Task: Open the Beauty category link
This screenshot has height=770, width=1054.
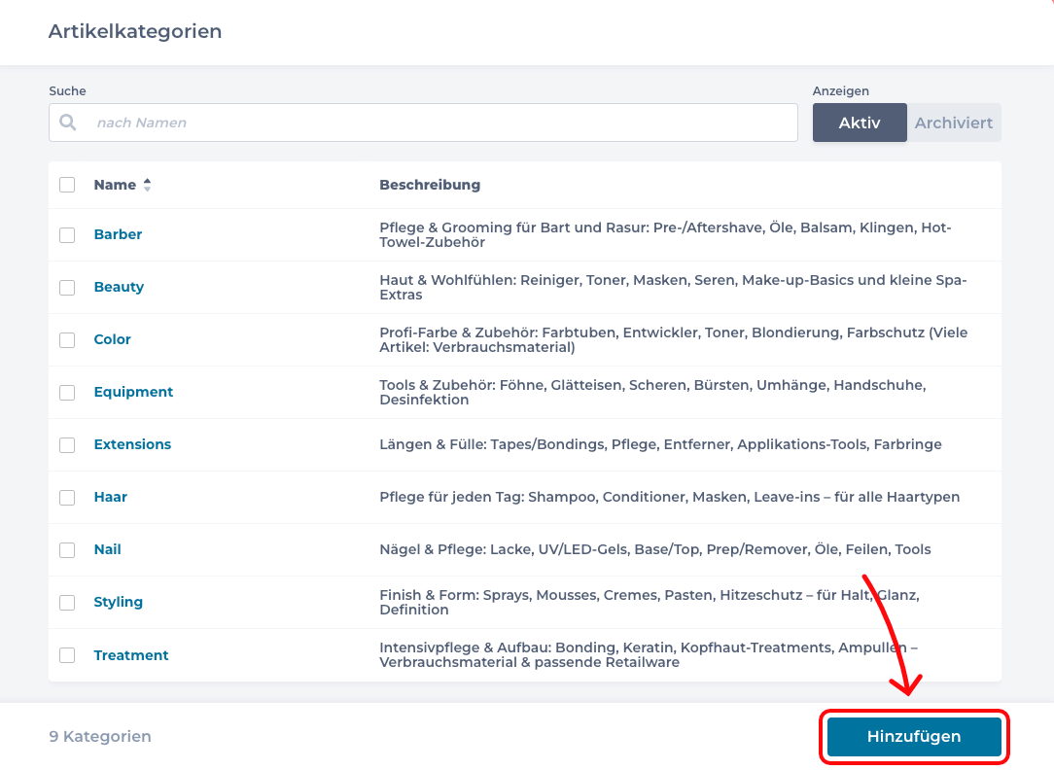Action: (x=119, y=287)
